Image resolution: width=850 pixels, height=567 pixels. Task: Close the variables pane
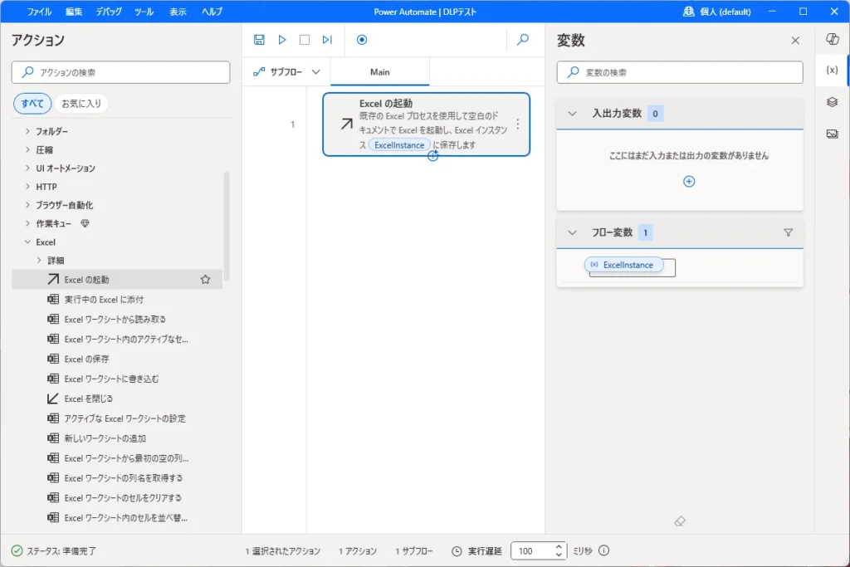(795, 40)
